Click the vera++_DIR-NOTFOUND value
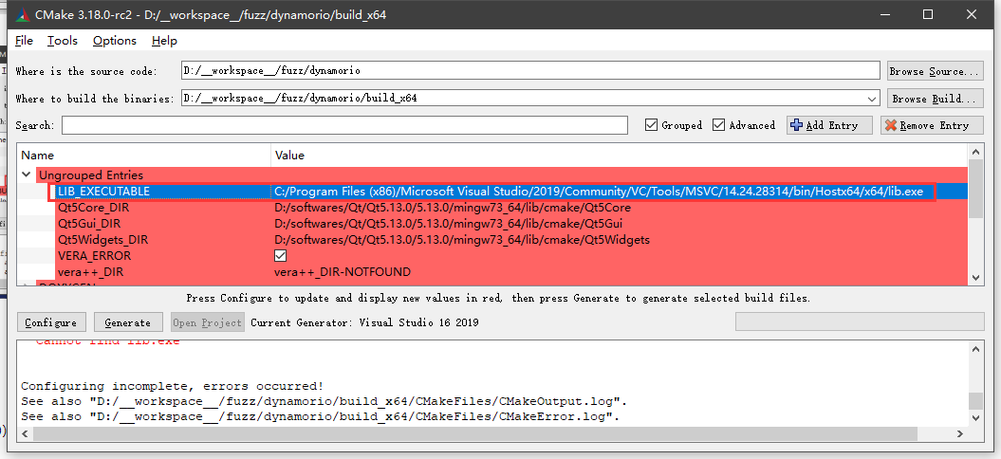The height and width of the screenshot is (459, 1001). [343, 272]
